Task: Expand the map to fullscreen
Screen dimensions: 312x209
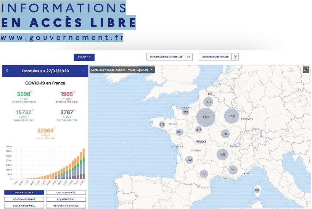Action: tap(306, 70)
